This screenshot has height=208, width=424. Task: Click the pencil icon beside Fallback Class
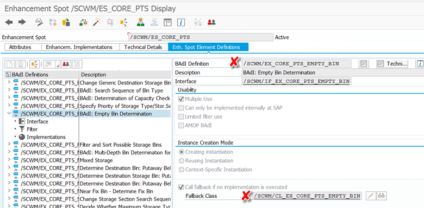371,196
